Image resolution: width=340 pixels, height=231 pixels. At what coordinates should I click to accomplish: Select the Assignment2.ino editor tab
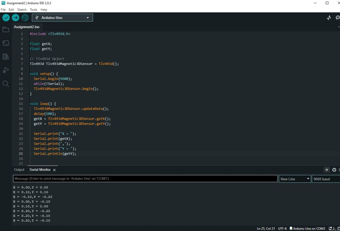tap(27, 27)
